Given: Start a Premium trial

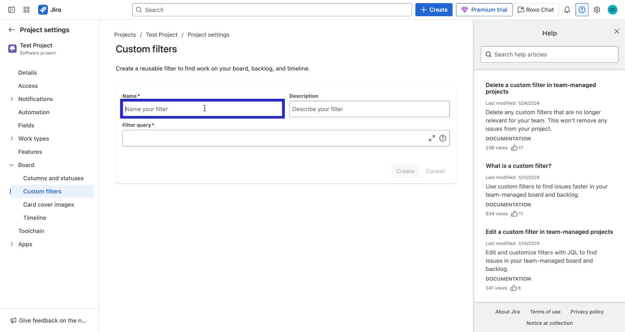Looking at the screenshot, I should [484, 9].
